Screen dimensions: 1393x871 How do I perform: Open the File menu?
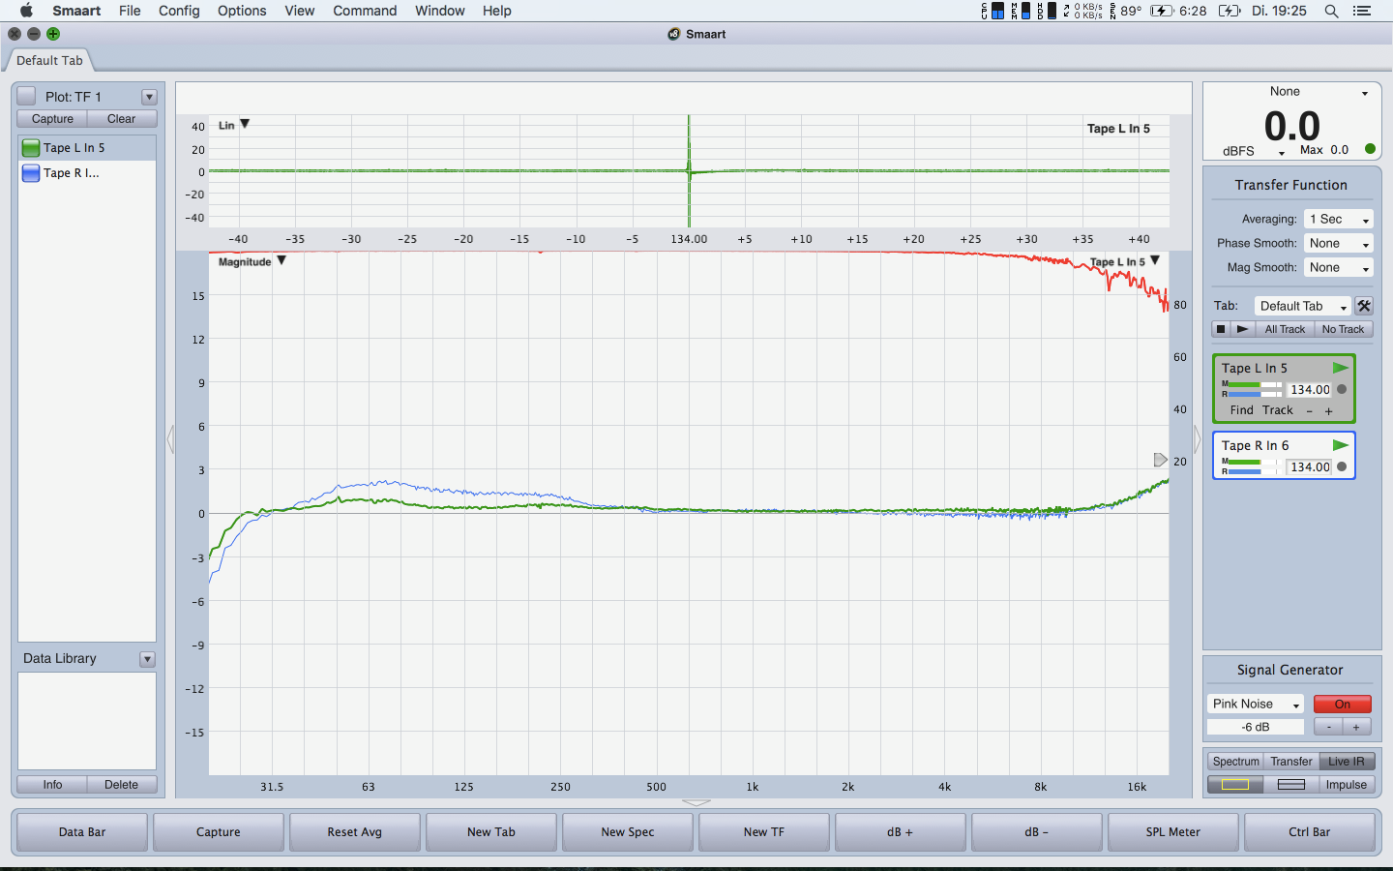click(130, 11)
